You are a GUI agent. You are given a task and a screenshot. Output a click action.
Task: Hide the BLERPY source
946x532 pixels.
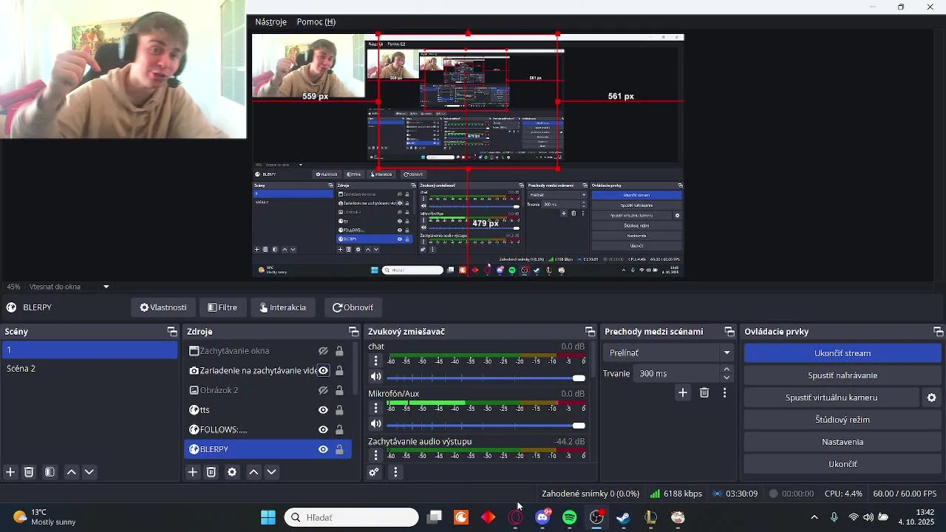tap(323, 449)
